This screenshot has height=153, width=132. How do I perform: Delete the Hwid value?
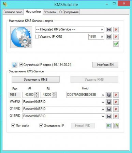coord(116,95)
